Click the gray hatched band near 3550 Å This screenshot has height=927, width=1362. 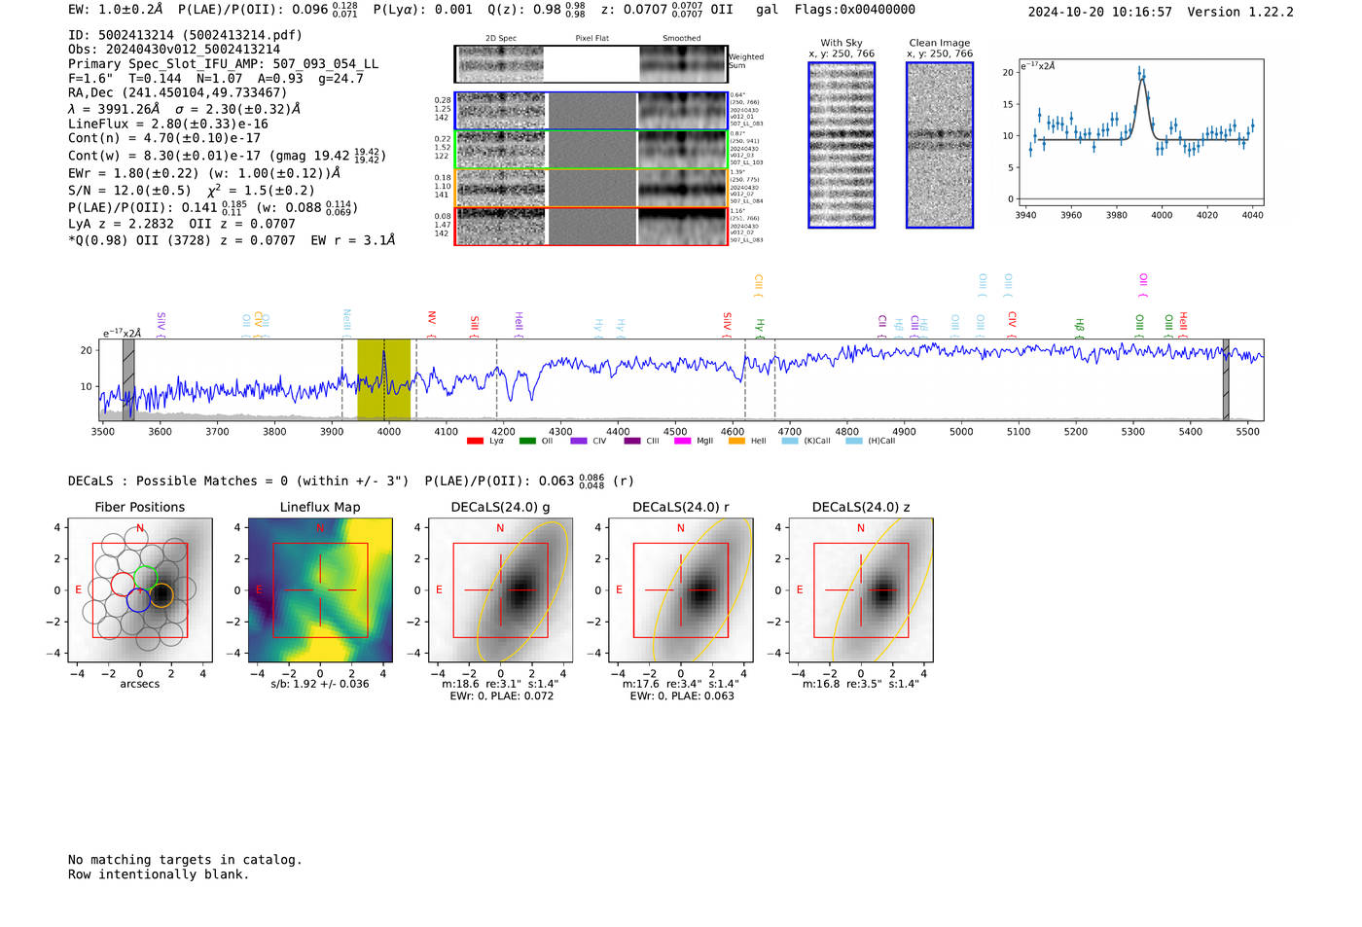[128, 379]
